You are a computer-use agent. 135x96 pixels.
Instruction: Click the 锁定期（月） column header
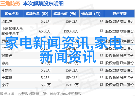tap(92, 14)
